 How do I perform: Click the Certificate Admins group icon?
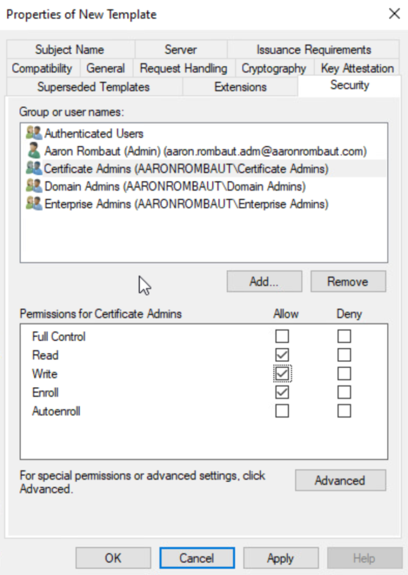[x=34, y=168]
